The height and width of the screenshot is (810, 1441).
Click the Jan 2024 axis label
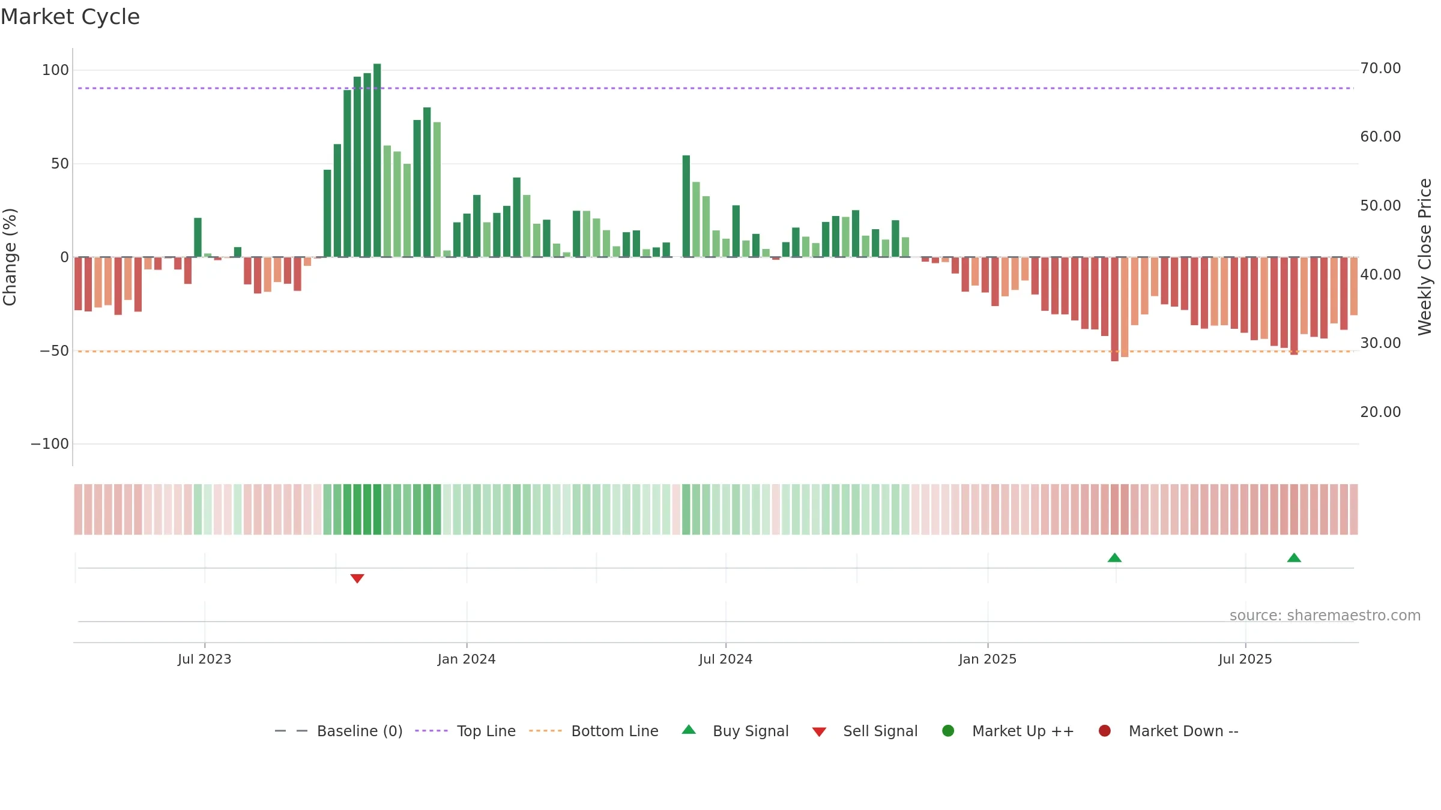[x=467, y=659]
